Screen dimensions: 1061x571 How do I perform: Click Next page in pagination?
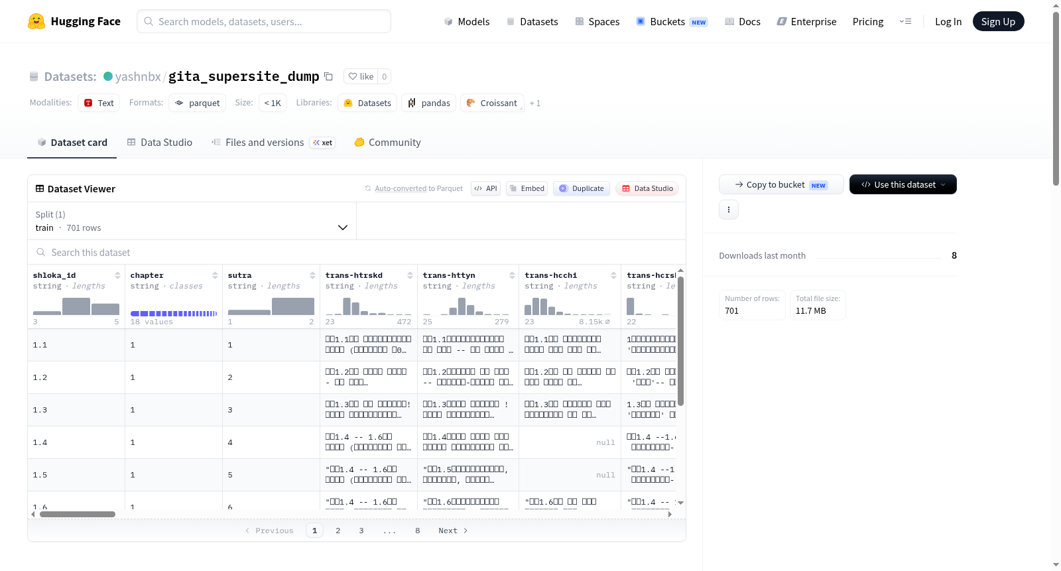[x=453, y=531]
